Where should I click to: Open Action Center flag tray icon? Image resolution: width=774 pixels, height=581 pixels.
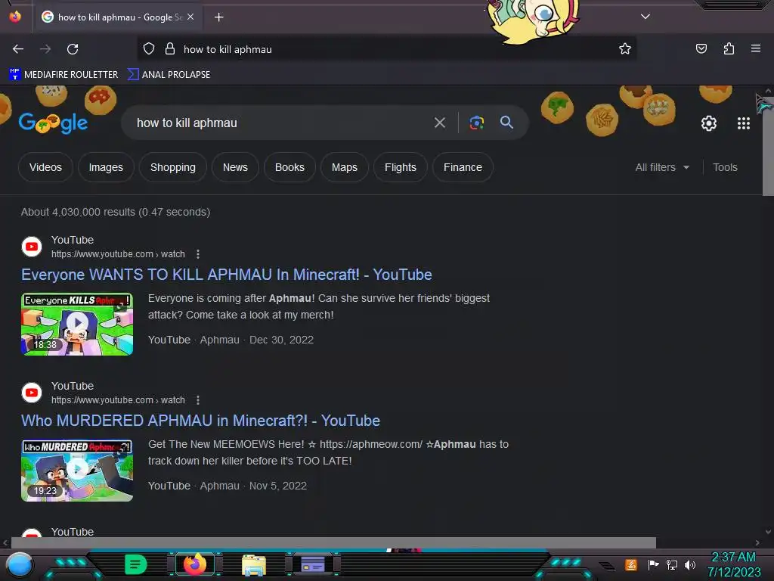653,564
